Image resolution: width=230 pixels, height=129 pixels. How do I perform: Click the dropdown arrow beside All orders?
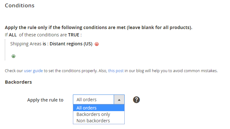[x=119, y=100]
